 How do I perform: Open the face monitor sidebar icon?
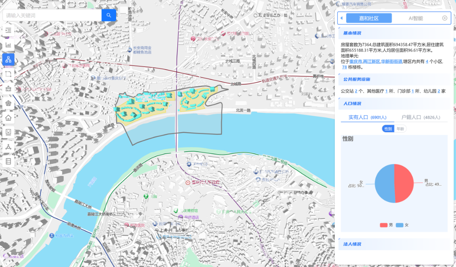click(x=8, y=132)
